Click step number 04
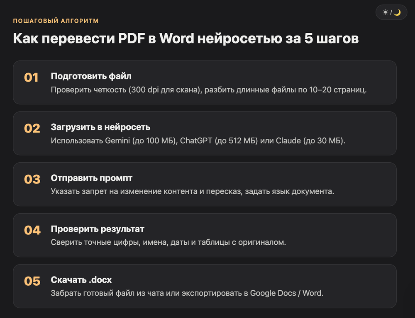Screen dimensions: 415x318 coord(32,230)
